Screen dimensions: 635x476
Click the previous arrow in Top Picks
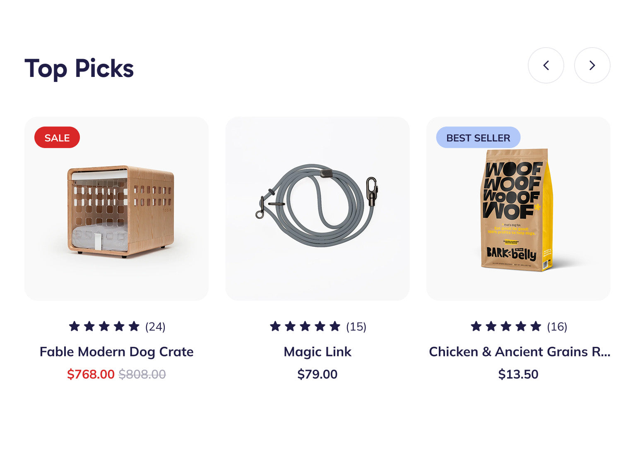tap(546, 65)
